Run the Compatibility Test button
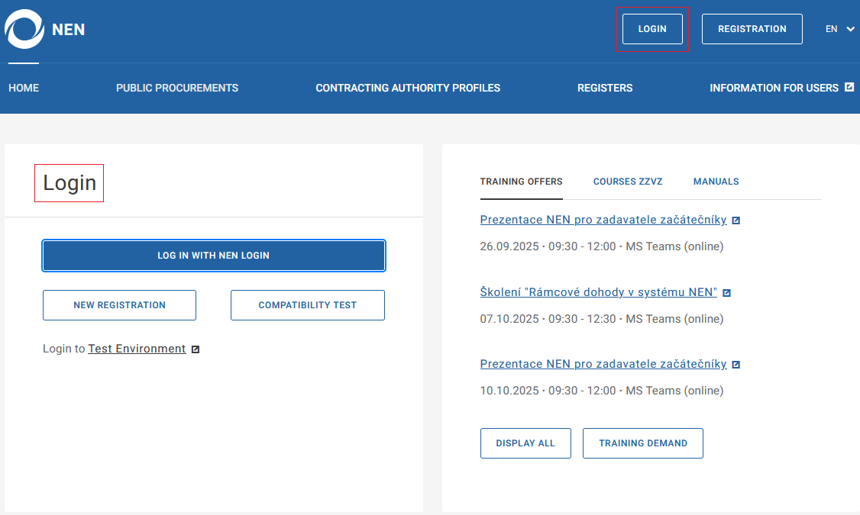The height and width of the screenshot is (515, 860). click(307, 305)
